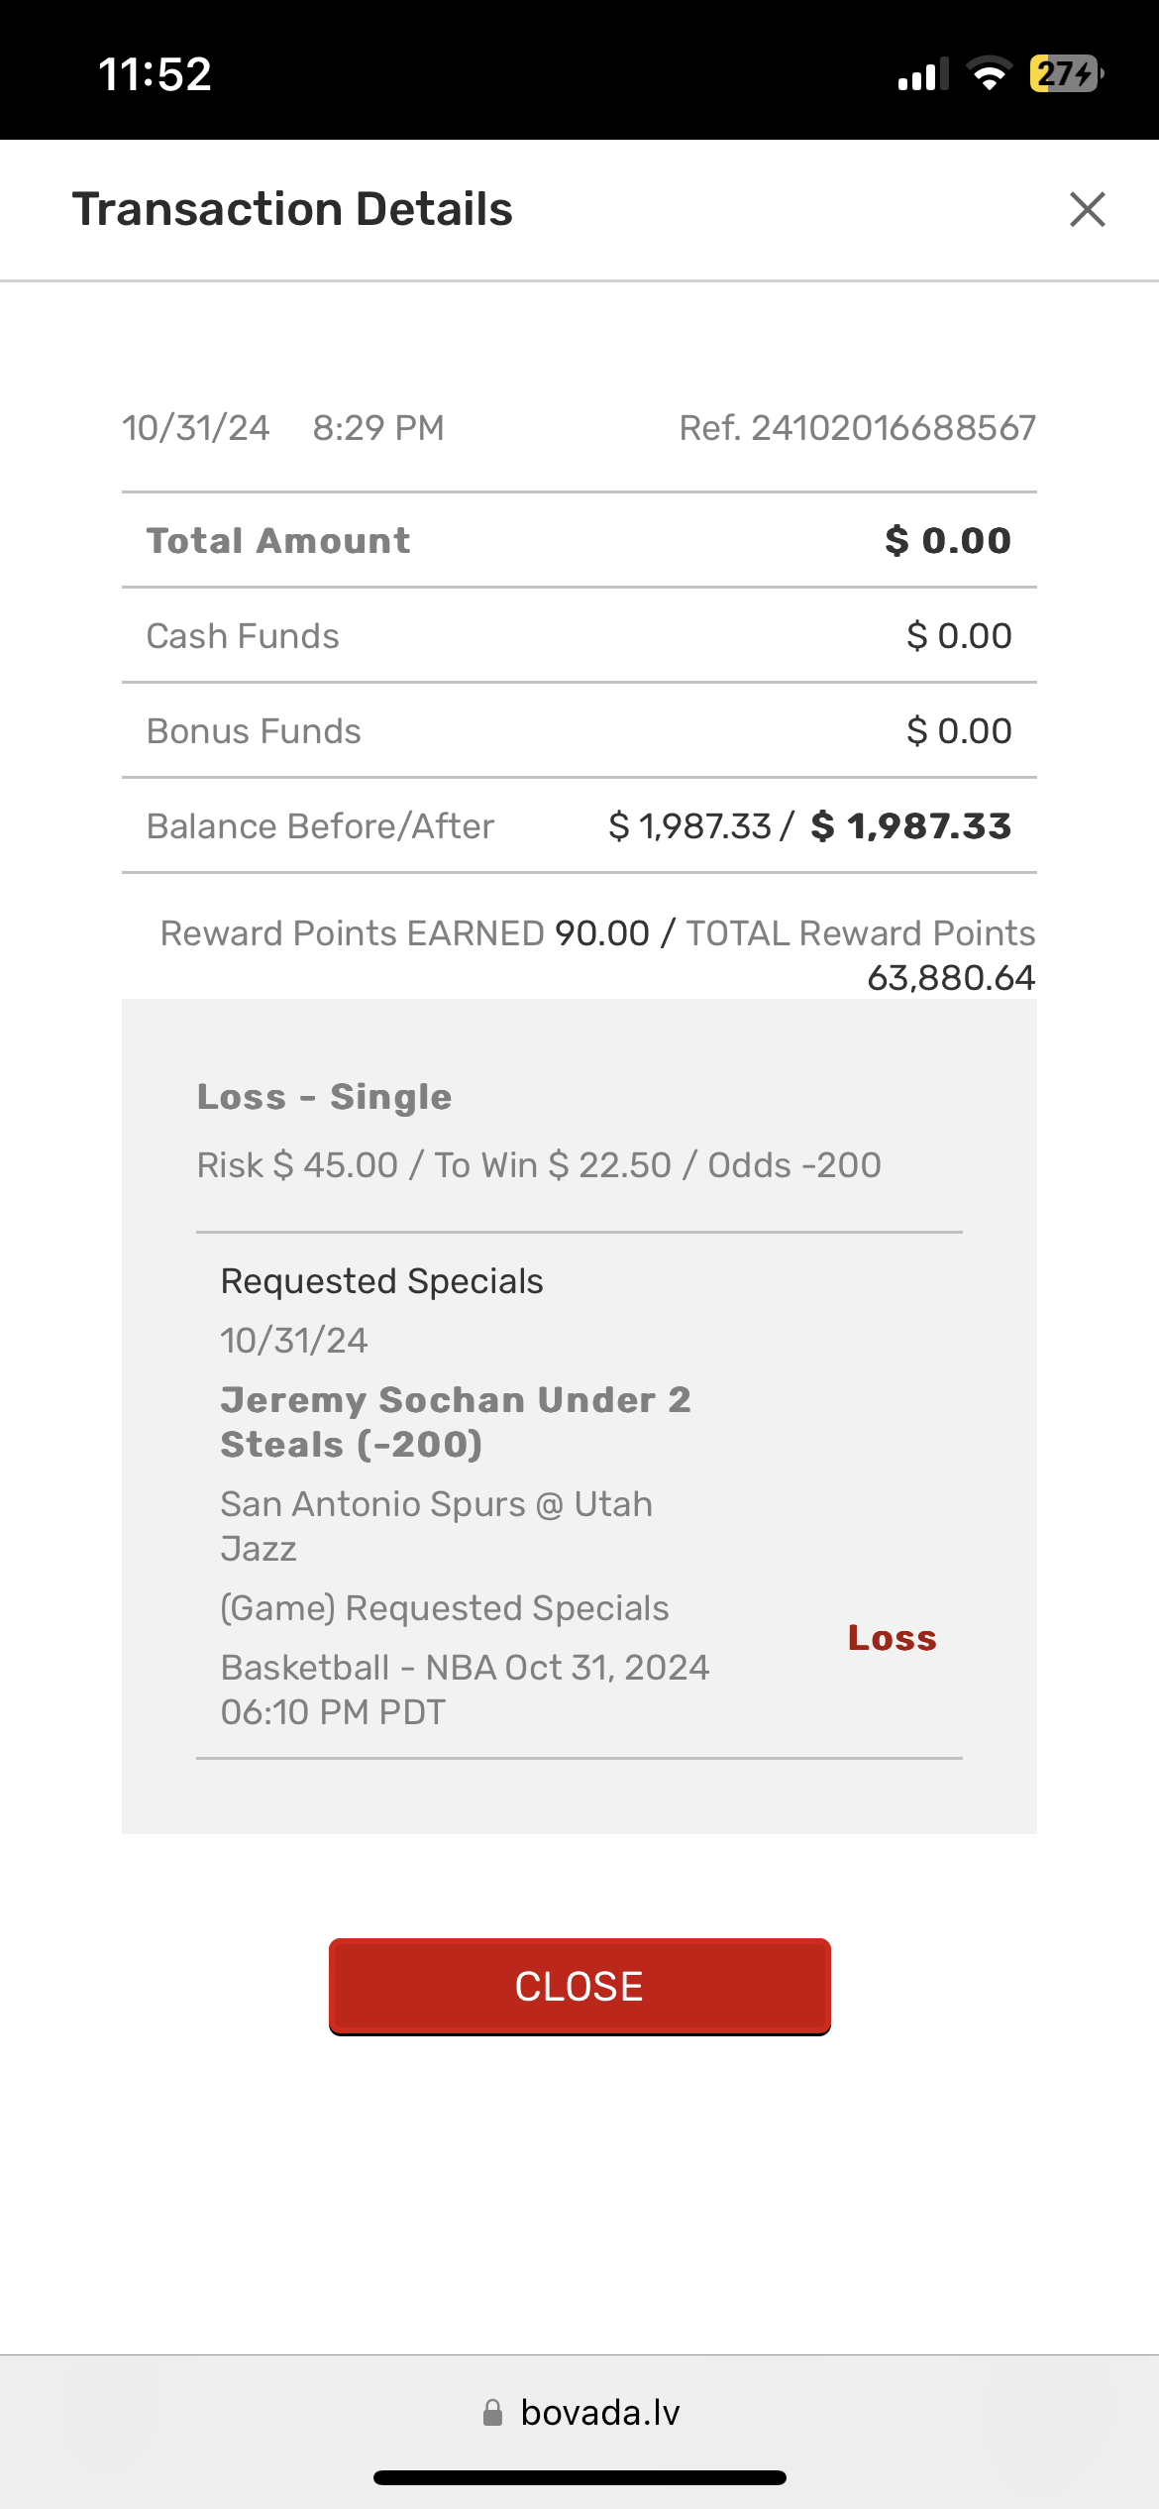Tap the cellular signal bars icon
This screenshot has width=1159, height=2509.
click(x=921, y=75)
